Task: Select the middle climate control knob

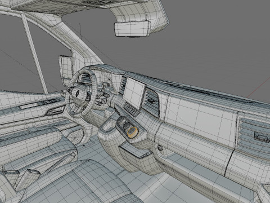Action: click(127, 126)
